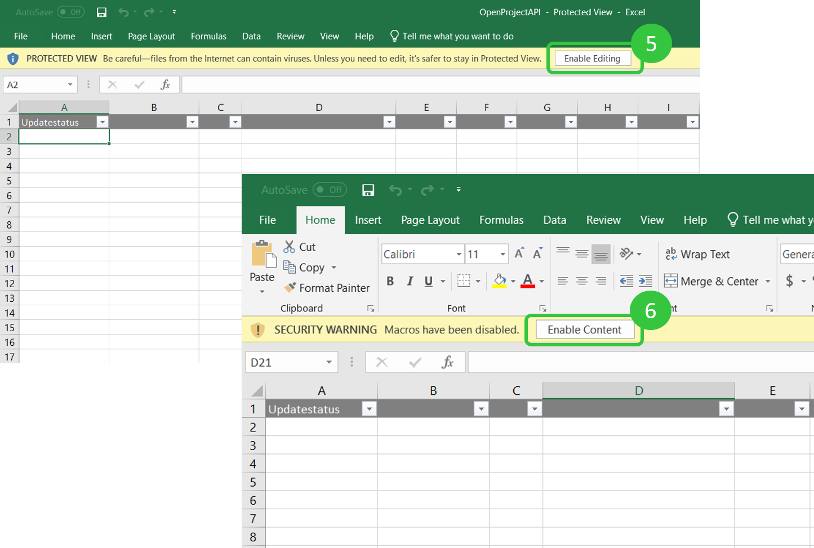814x548 pixels.
Task: Switch to View tab in front window
Action: point(652,220)
